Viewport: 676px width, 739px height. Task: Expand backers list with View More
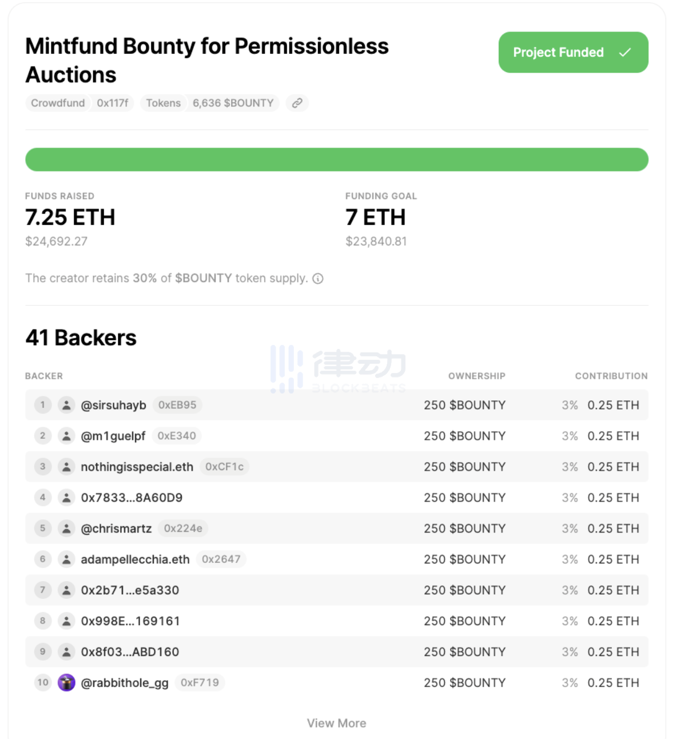(x=336, y=723)
